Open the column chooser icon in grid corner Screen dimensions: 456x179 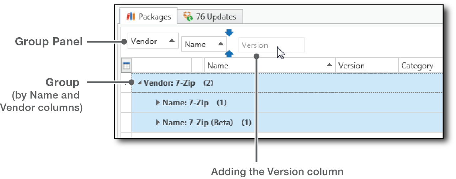pyautogui.click(x=127, y=66)
